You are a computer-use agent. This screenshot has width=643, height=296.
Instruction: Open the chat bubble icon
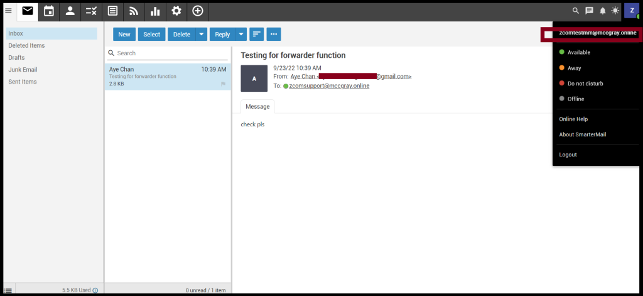pos(589,11)
